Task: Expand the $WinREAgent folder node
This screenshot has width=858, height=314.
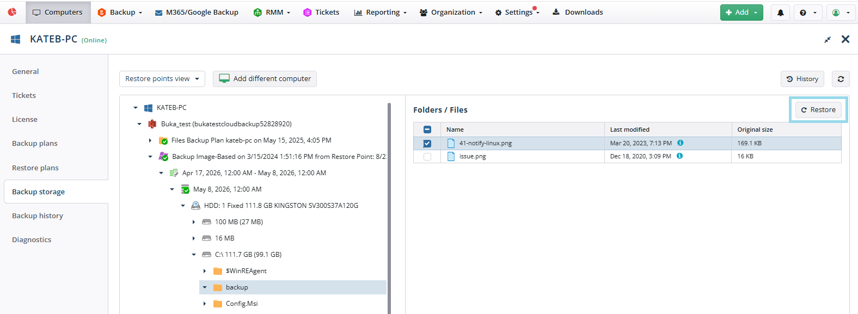Action: pos(205,271)
